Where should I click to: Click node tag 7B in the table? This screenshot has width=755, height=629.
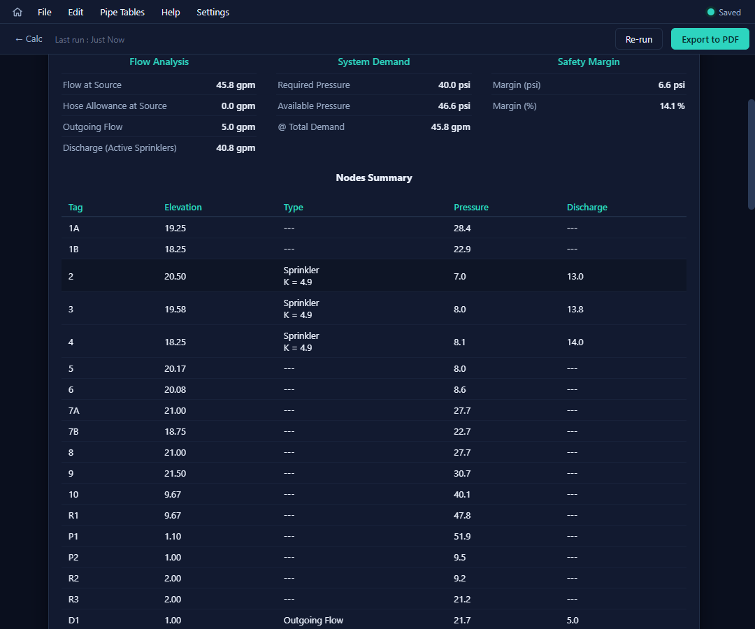(73, 432)
